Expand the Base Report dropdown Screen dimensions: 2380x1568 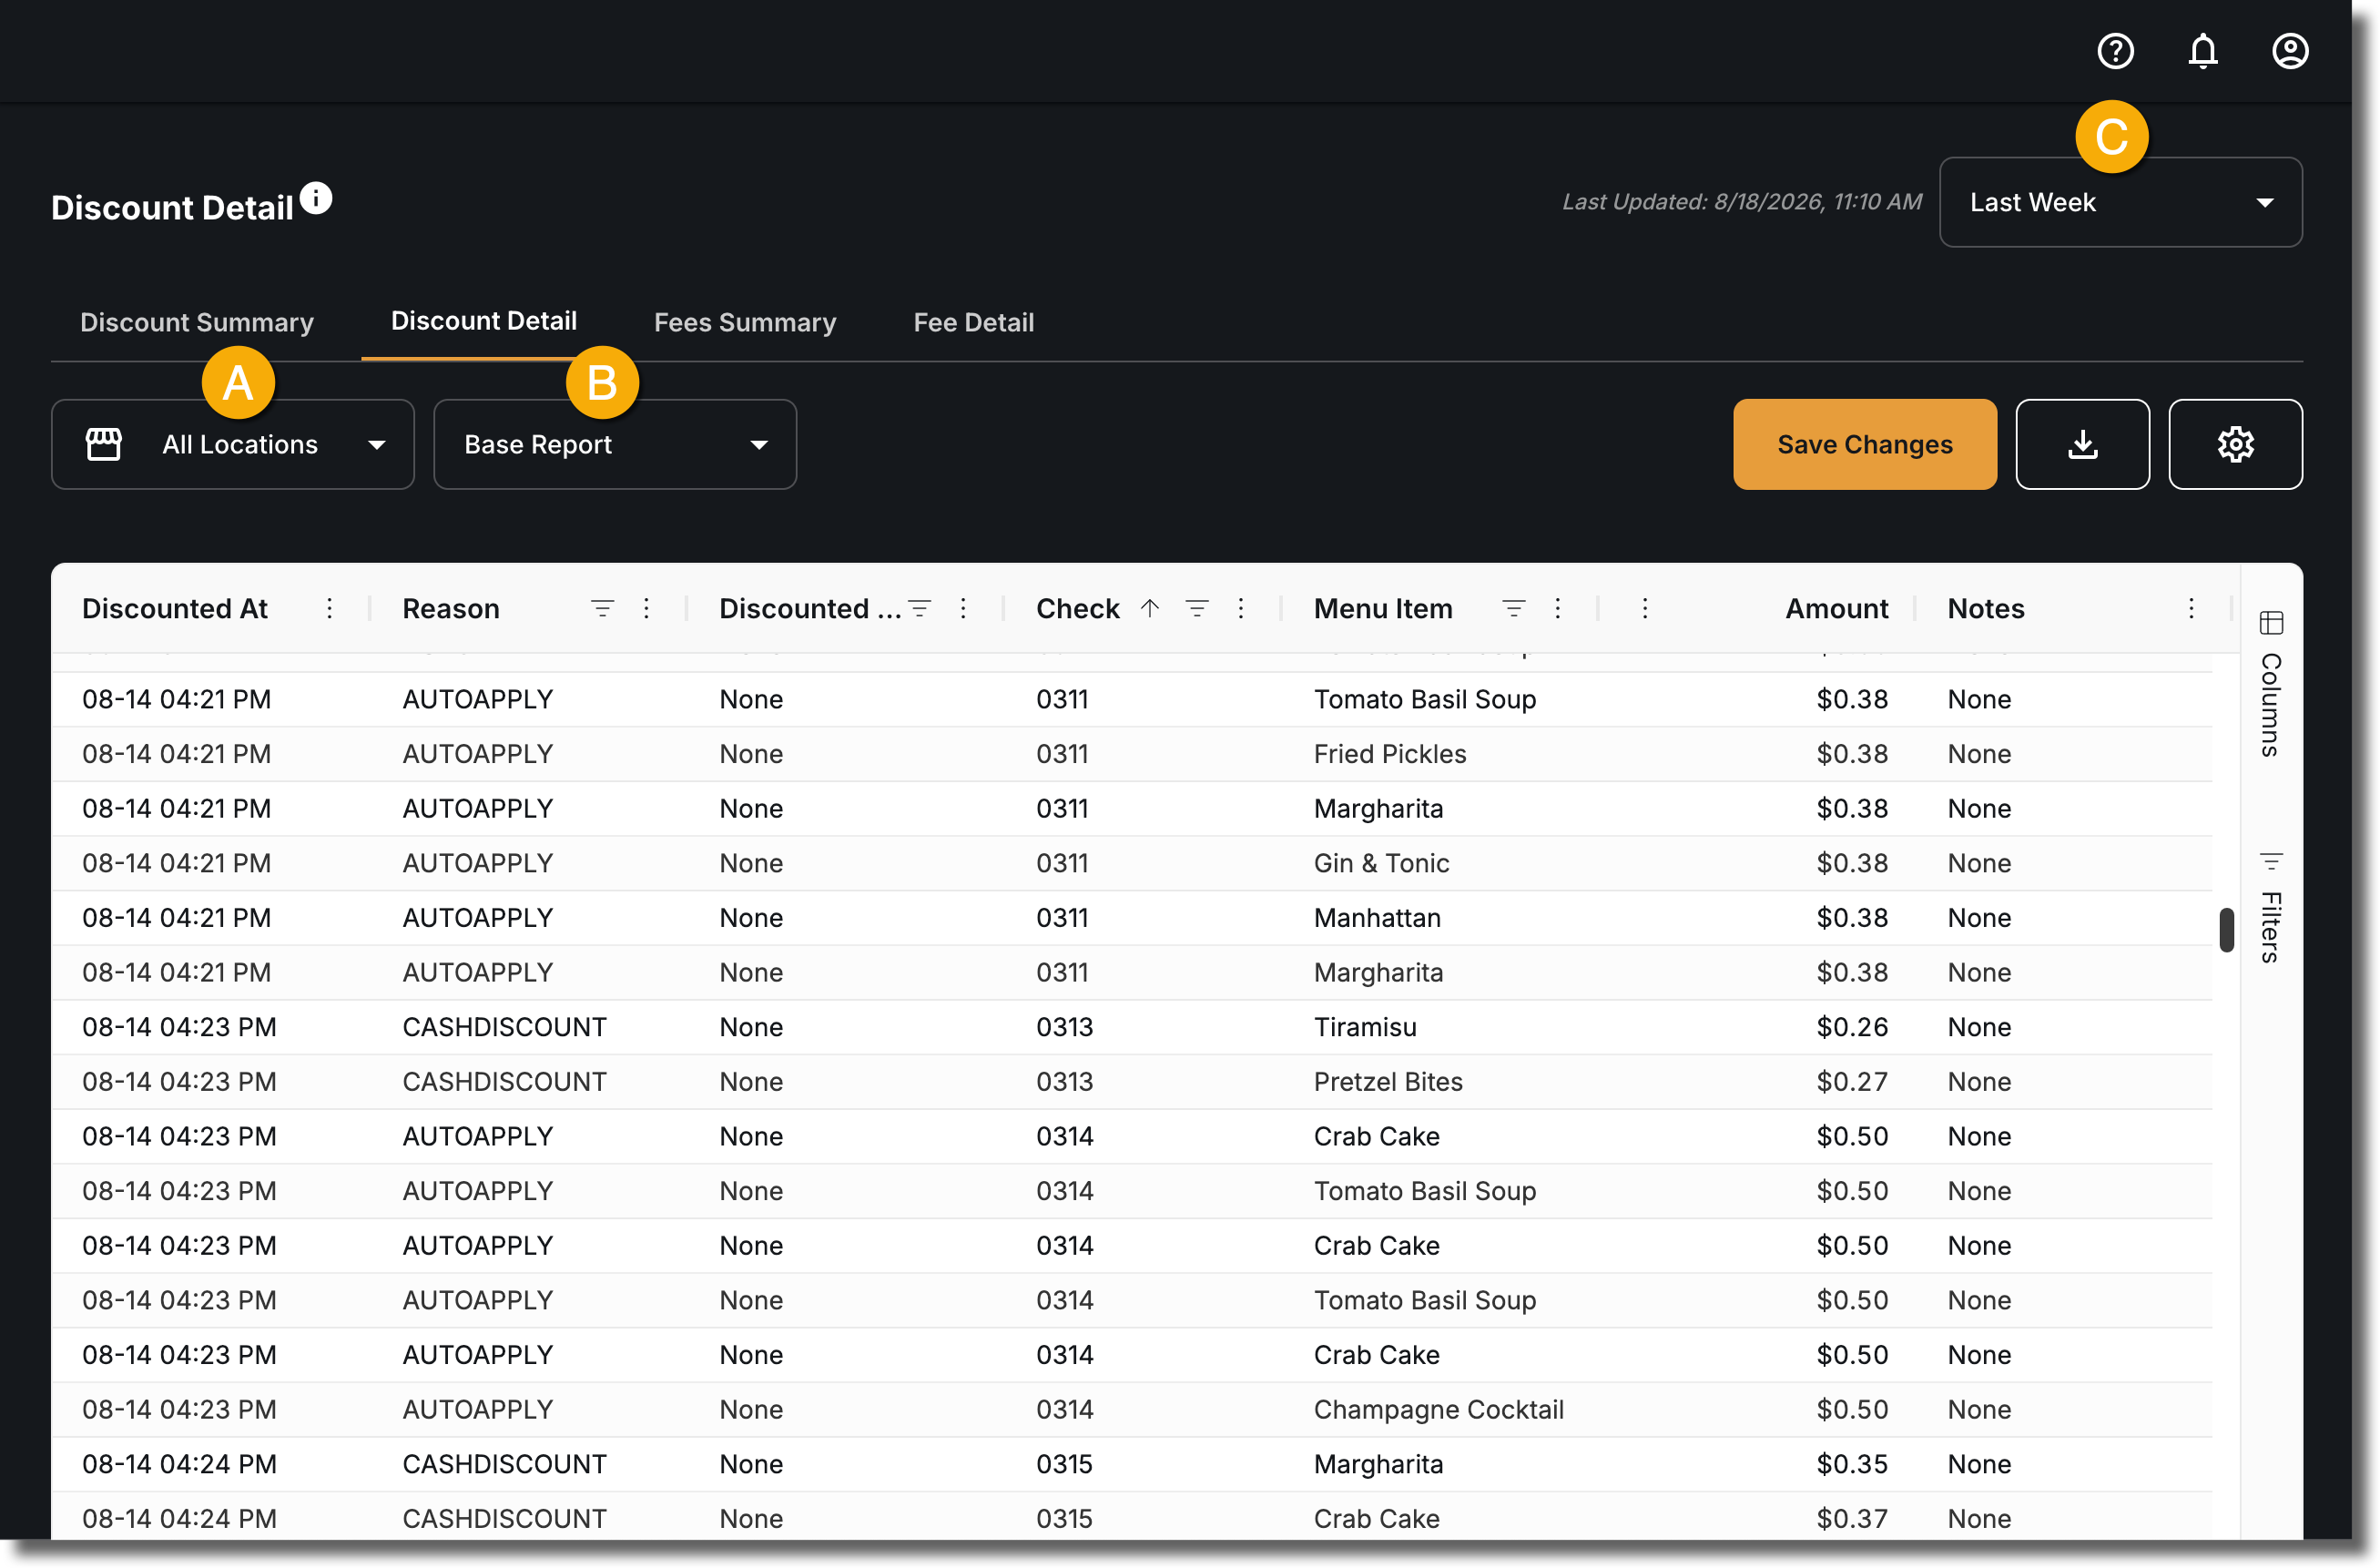(615, 444)
